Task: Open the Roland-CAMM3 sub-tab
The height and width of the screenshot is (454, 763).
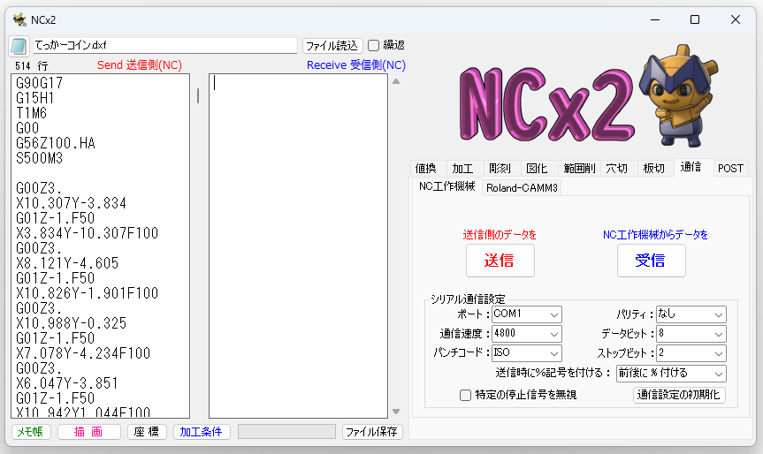Action: coord(522,187)
